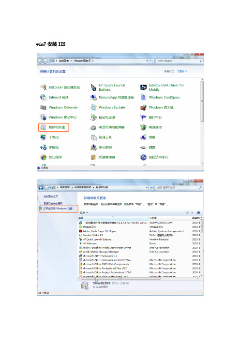
Task: Select Microsoft .NET Framework 1.1 row
Action: click(139, 256)
